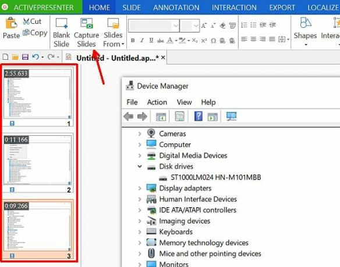Image resolution: width=340 pixels, height=267 pixels.
Task: Apply italic formatting
Action: point(142,41)
